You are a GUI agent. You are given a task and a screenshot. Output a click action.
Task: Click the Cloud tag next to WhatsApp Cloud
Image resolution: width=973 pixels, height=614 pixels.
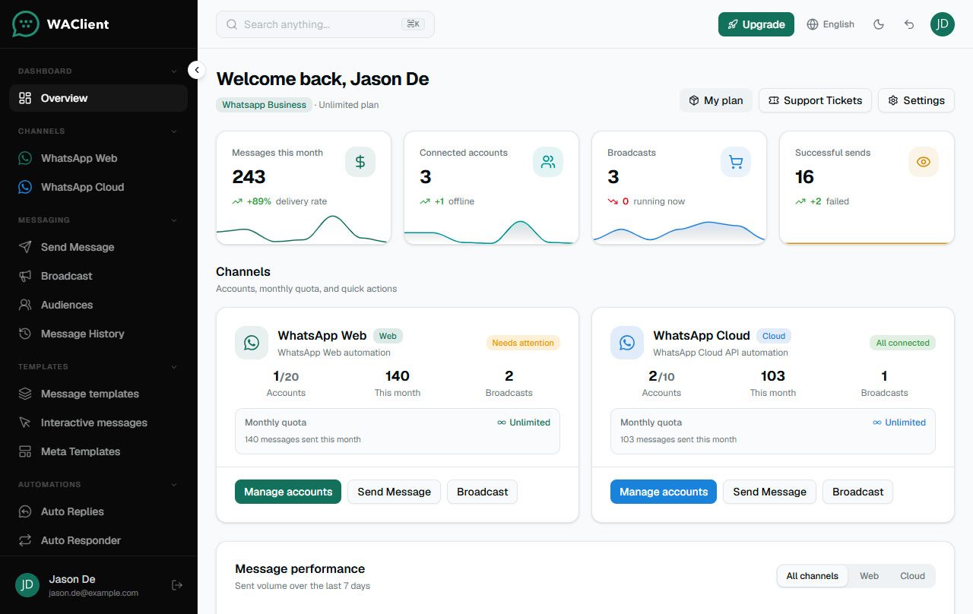(774, 336)
